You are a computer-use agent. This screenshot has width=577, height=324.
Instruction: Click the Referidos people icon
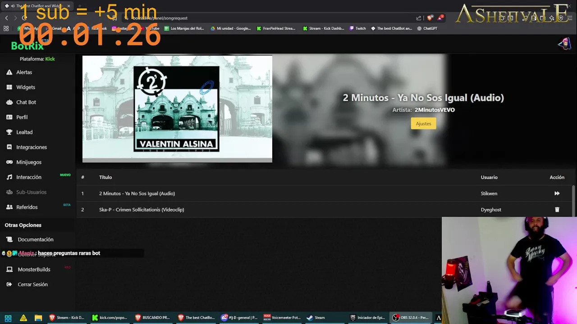click(x=9, y=207)
